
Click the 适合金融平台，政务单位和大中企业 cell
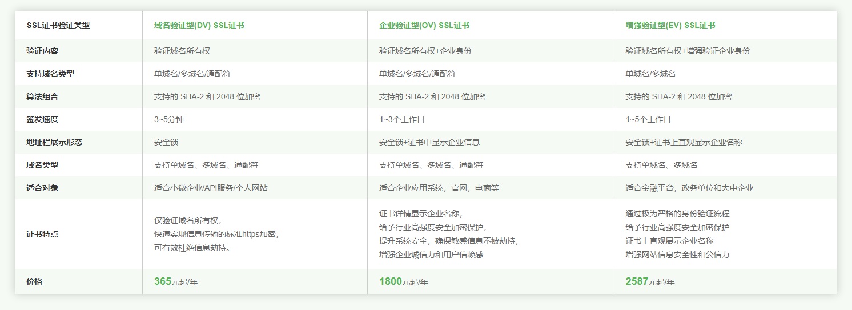point(689,188)
